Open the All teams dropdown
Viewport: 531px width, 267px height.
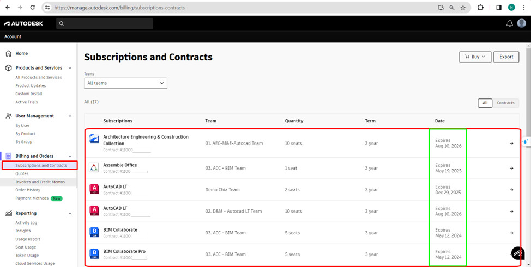pyautogui.click(x=125, y=83)
